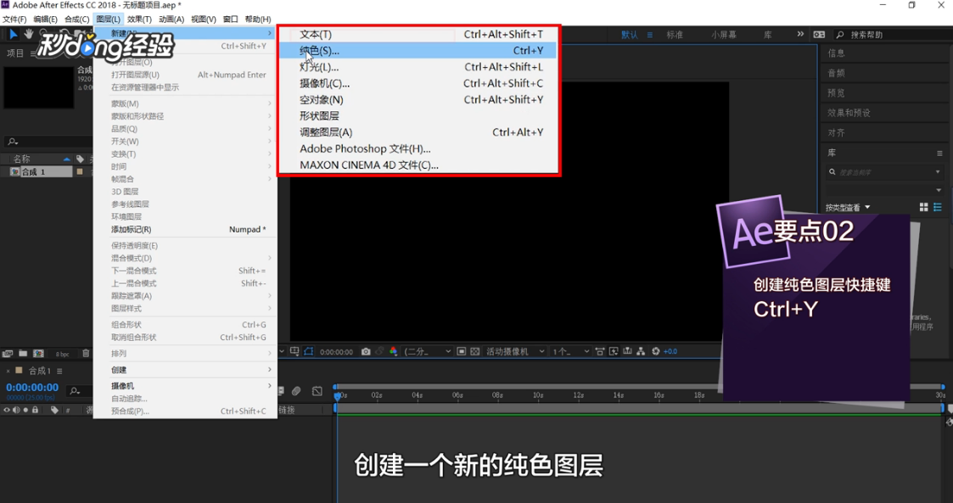
Task: Click the label color swatch of 合成 1
Action: [x=80, y=172]
